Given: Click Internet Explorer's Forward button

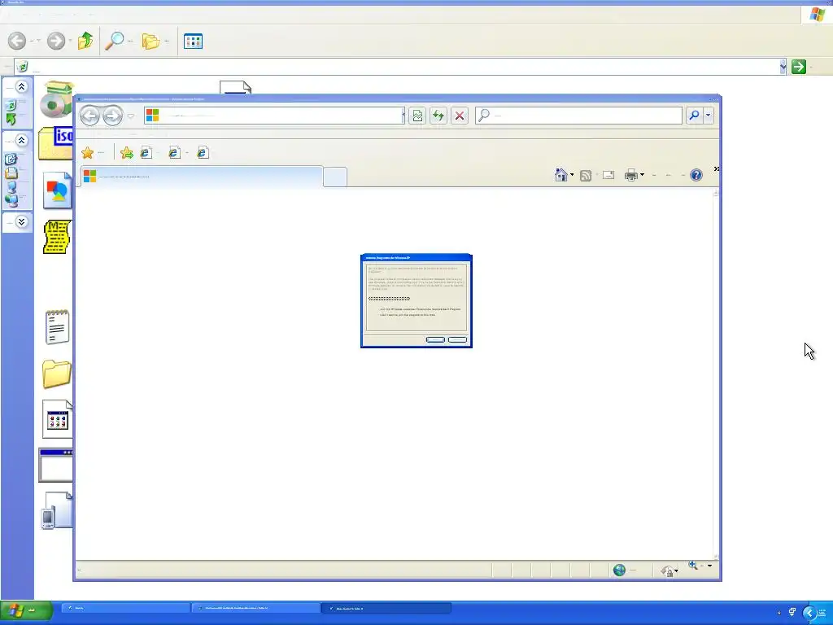Looking at the screenshot, I should point(112,116).
